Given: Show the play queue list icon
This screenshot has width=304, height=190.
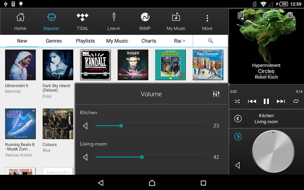Looking at the screenshot, I should pos(241,16).
